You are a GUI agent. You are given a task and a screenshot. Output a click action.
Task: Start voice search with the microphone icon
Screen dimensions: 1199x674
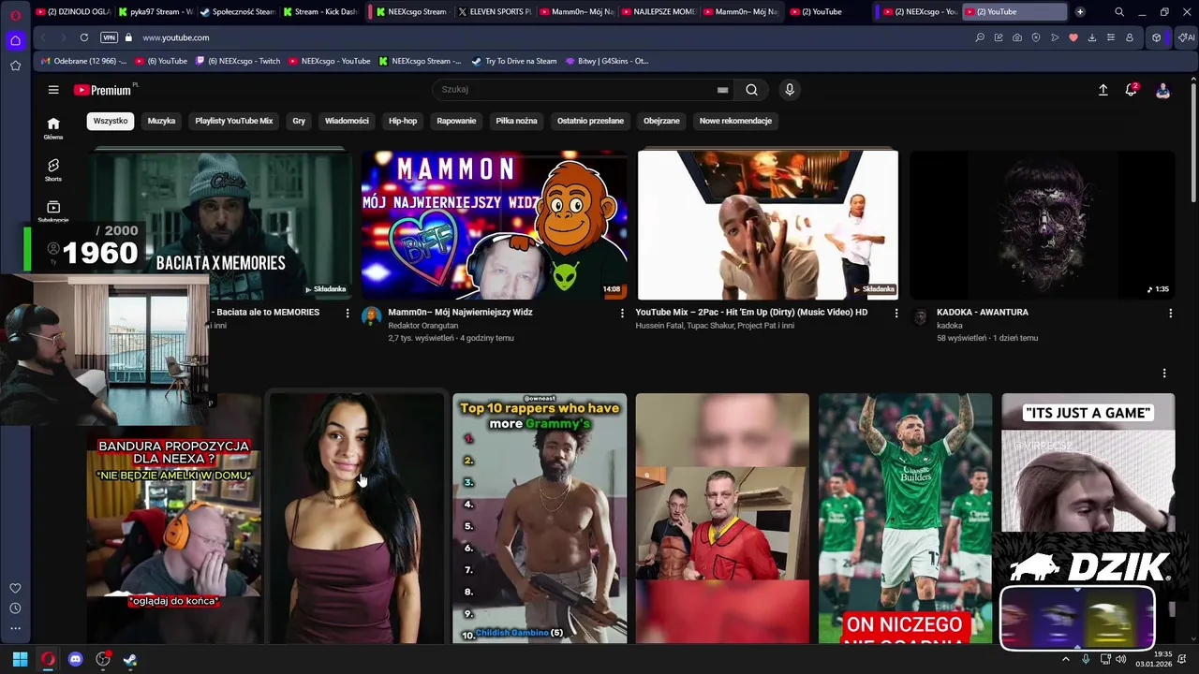[x=790, y=90]
